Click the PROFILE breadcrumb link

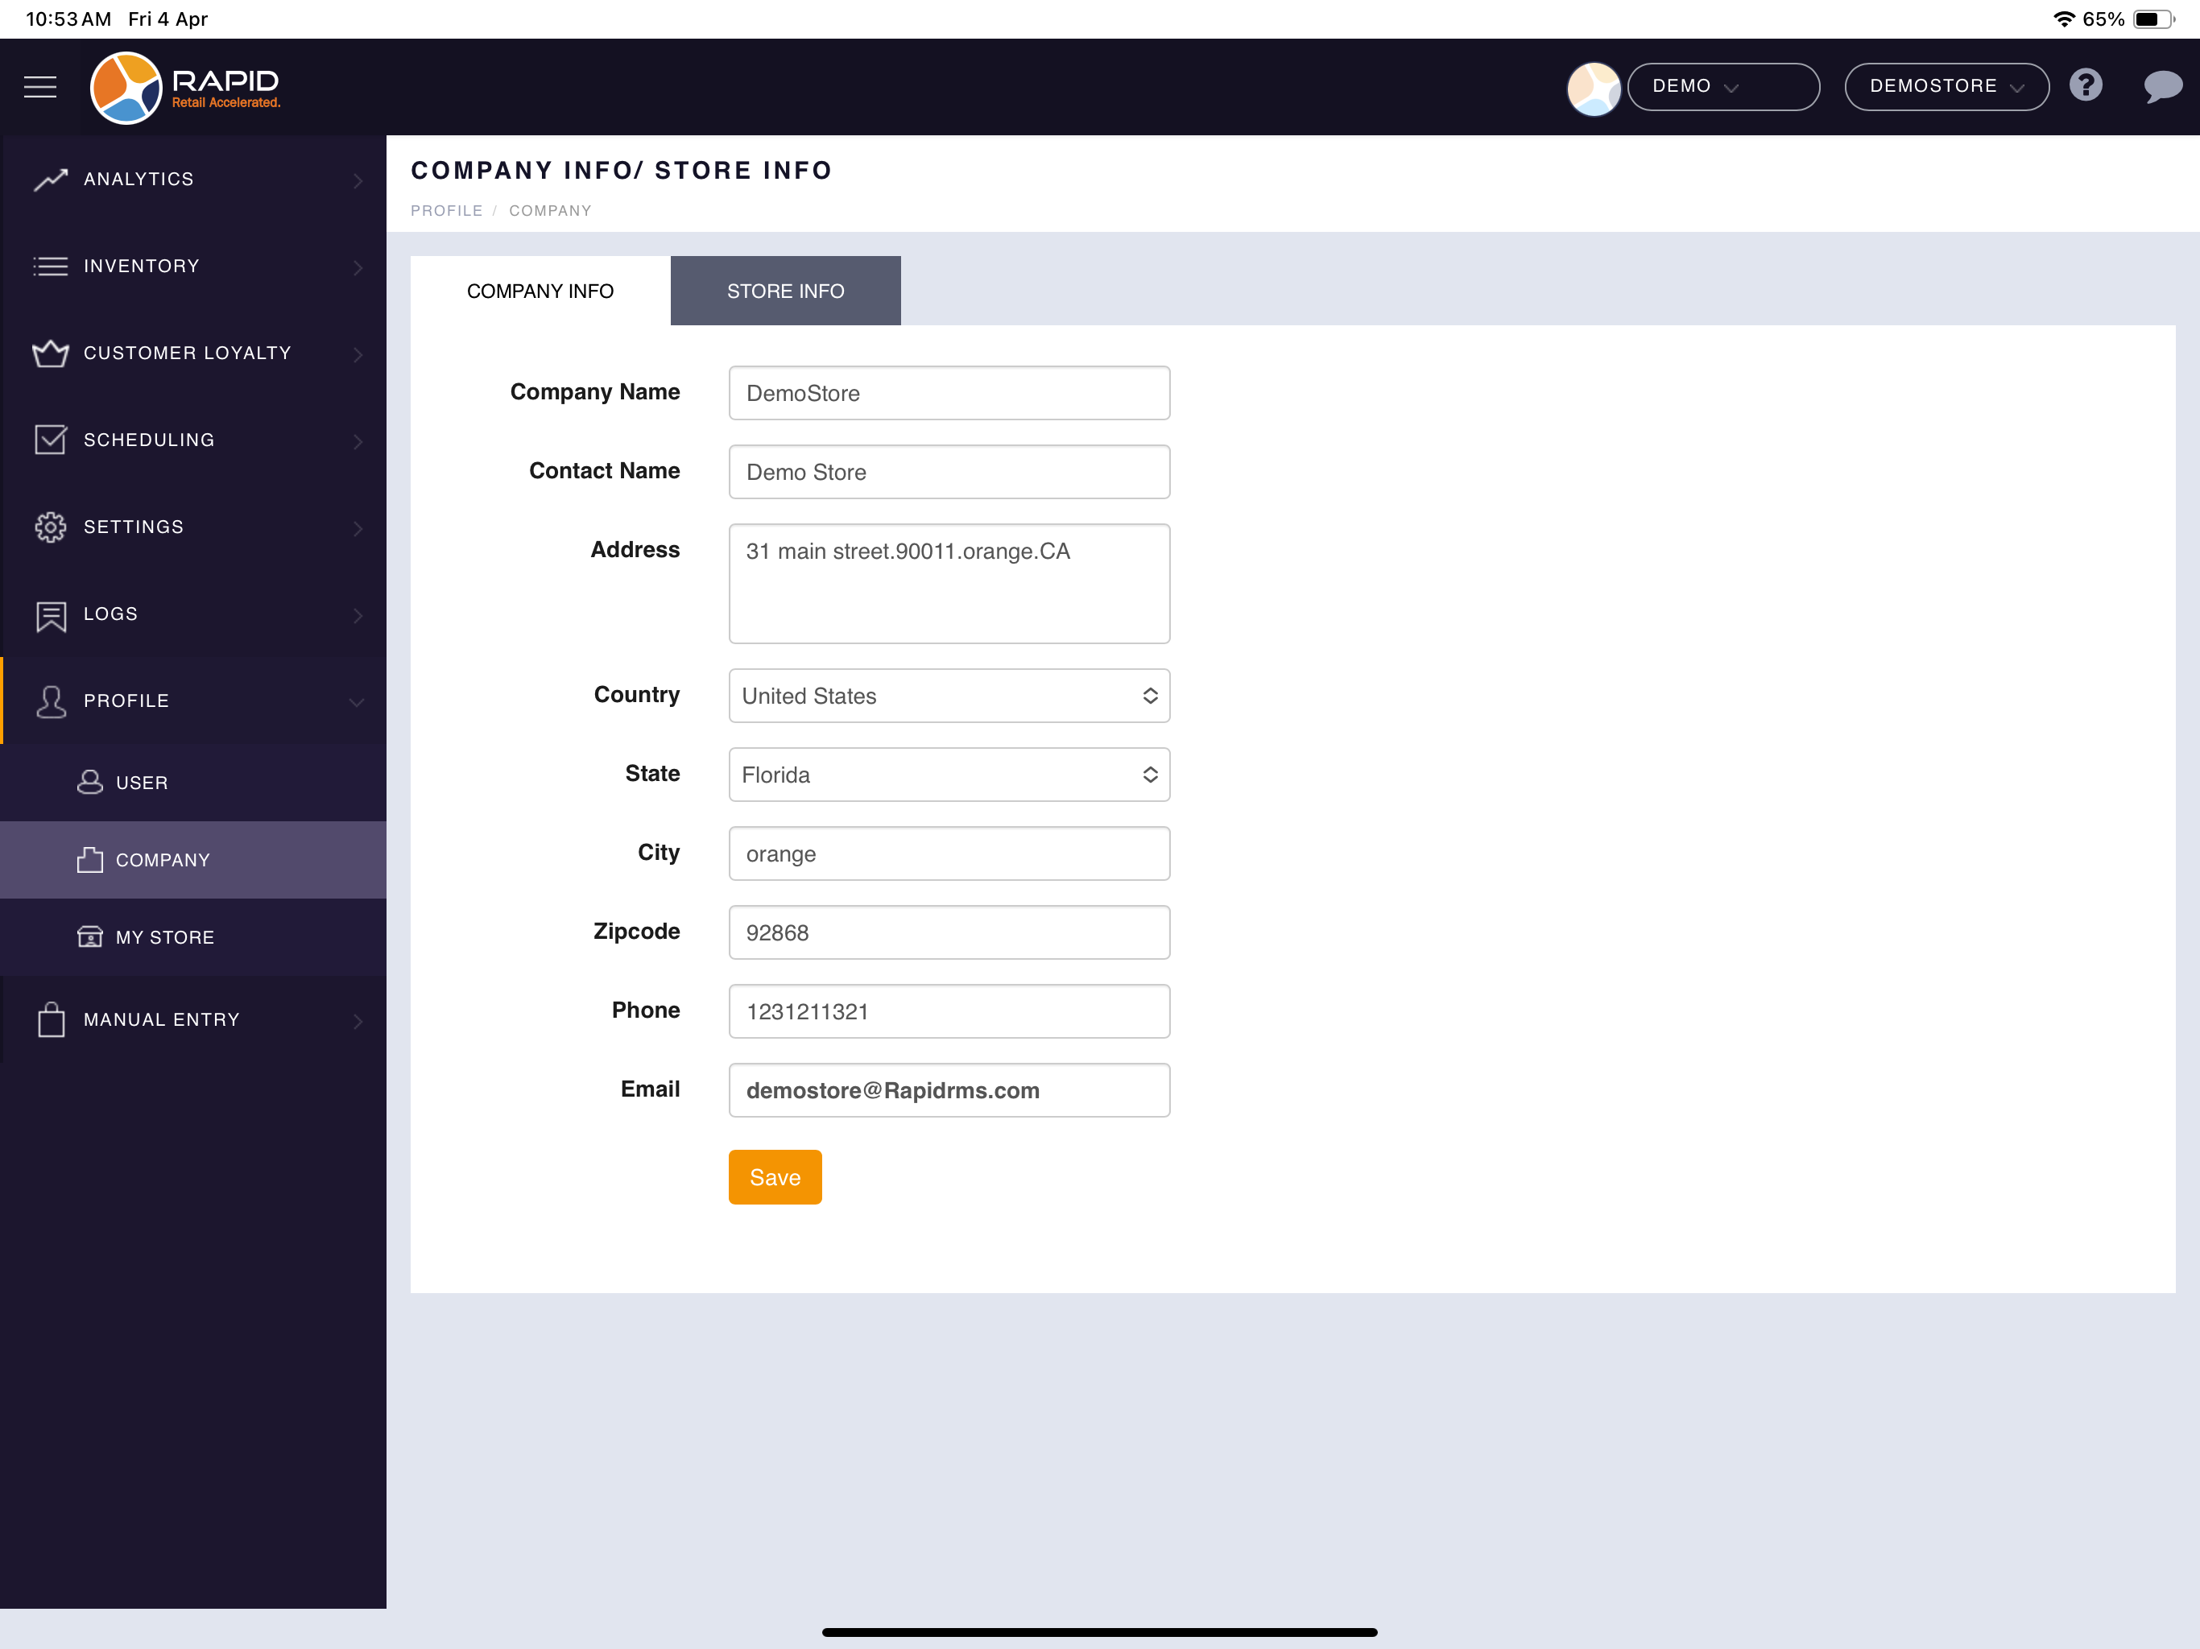click(445, 211)
